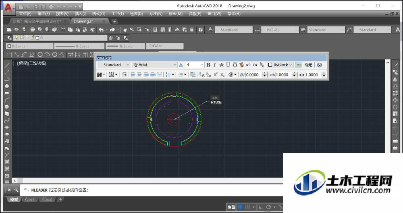Viewport: 403px width, 213px height.
Task: Click the save icon in the standard toolbar
Action: [x=24, y=30]
